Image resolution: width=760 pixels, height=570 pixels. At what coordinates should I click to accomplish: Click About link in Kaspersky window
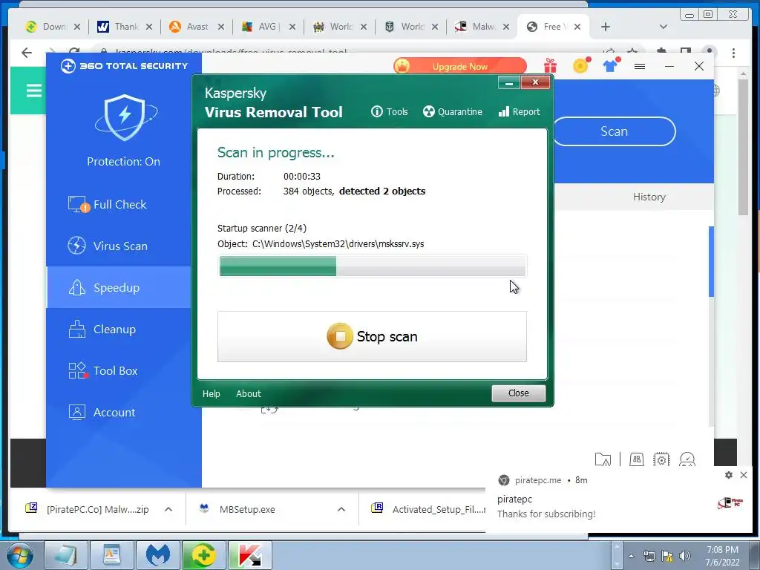[x=248, y=393]
